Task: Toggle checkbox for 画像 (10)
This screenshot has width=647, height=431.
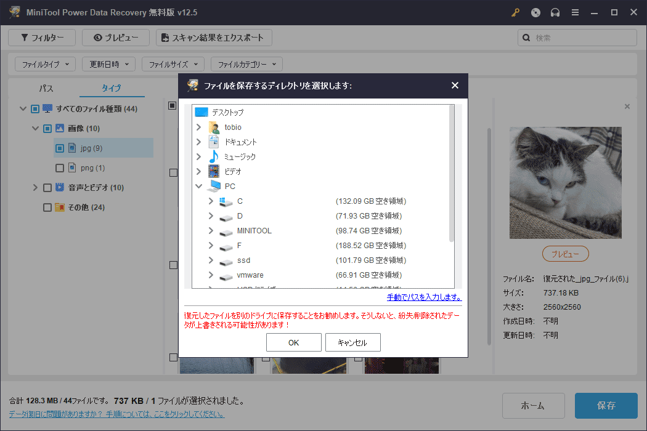Action: 47,129
